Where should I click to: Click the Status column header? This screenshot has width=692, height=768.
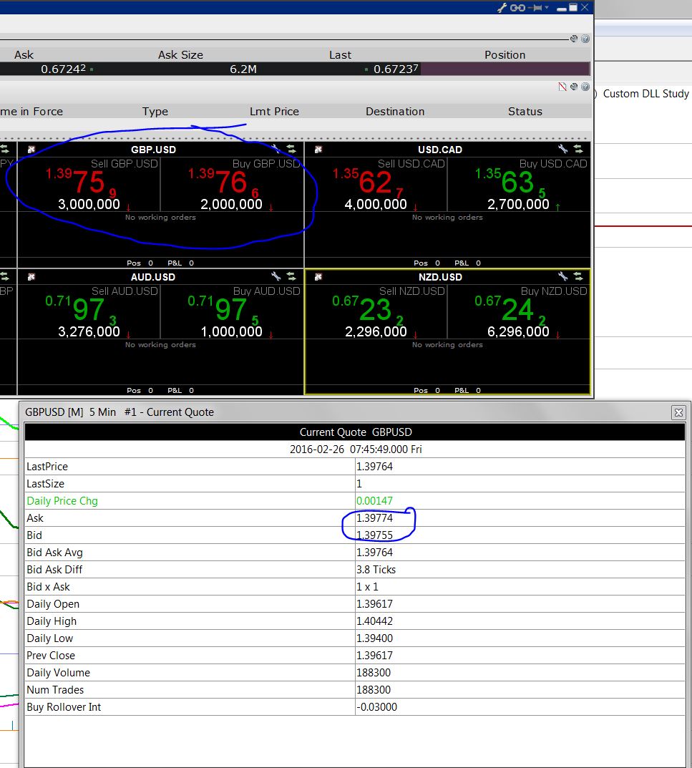(525, 112)
